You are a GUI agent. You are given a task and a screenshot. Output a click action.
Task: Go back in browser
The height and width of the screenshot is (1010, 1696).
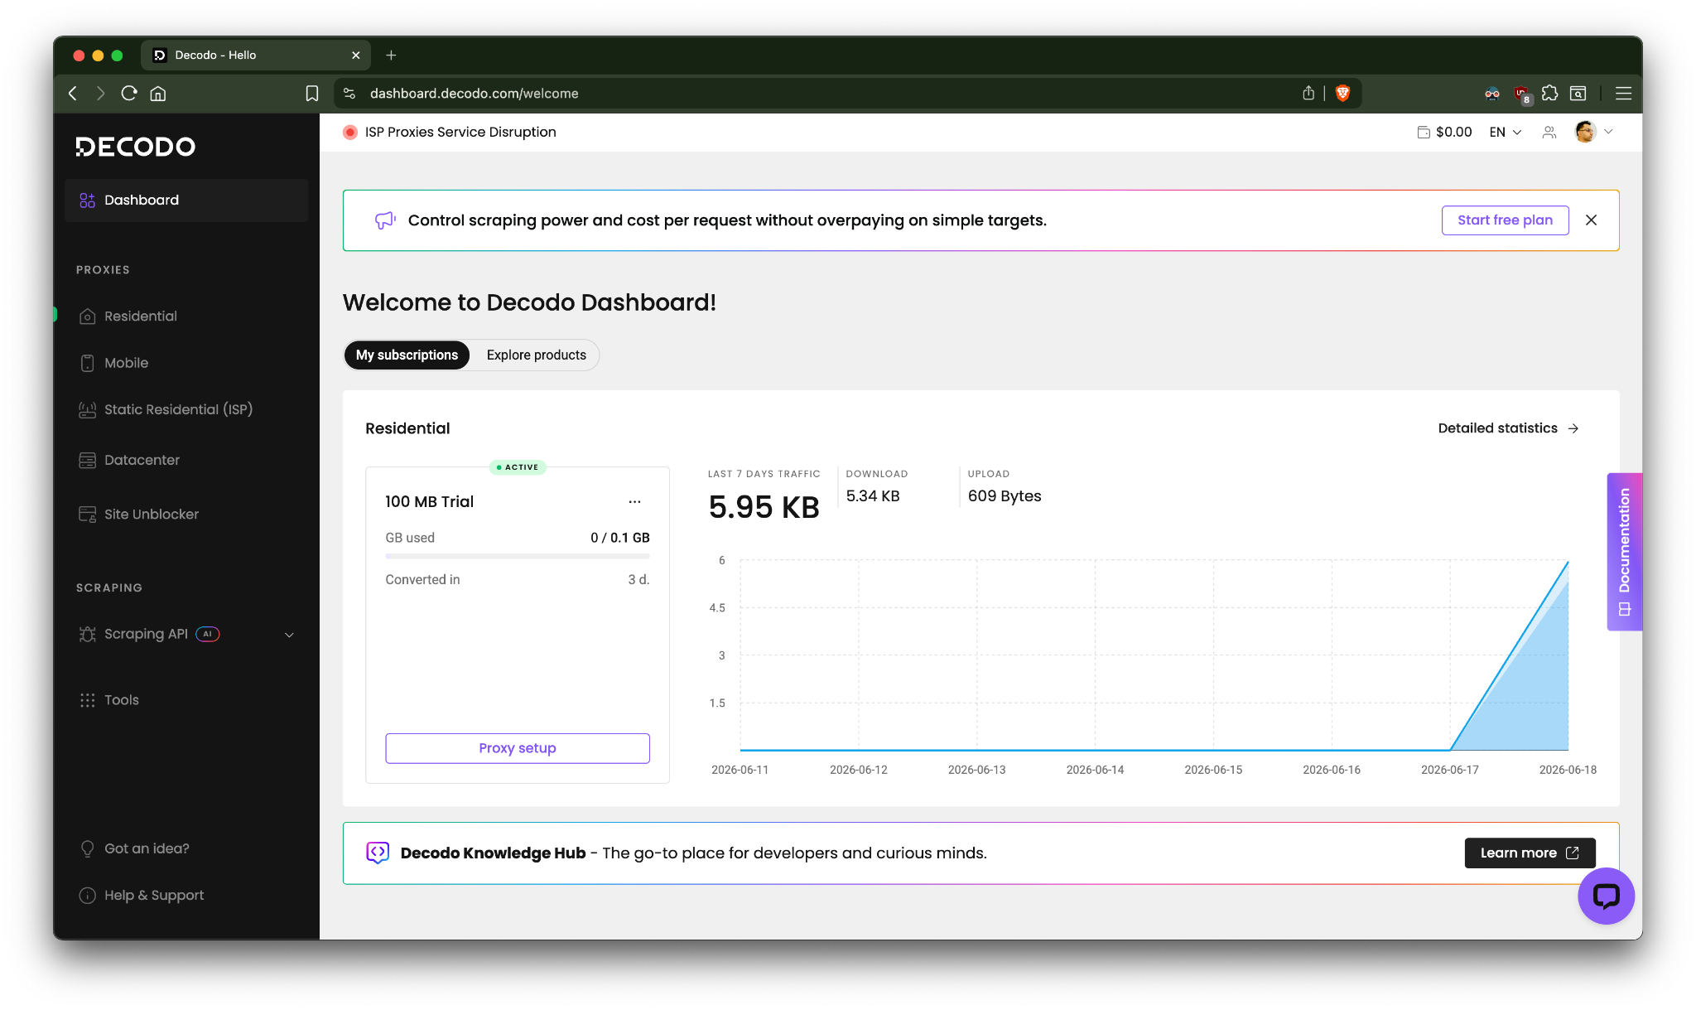(x=73, y=94)
